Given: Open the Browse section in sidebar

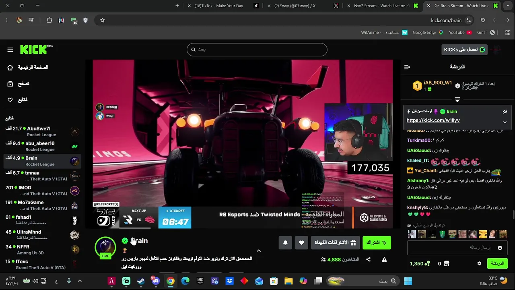Looking at the screenshot, I should [x=19, y=84].
